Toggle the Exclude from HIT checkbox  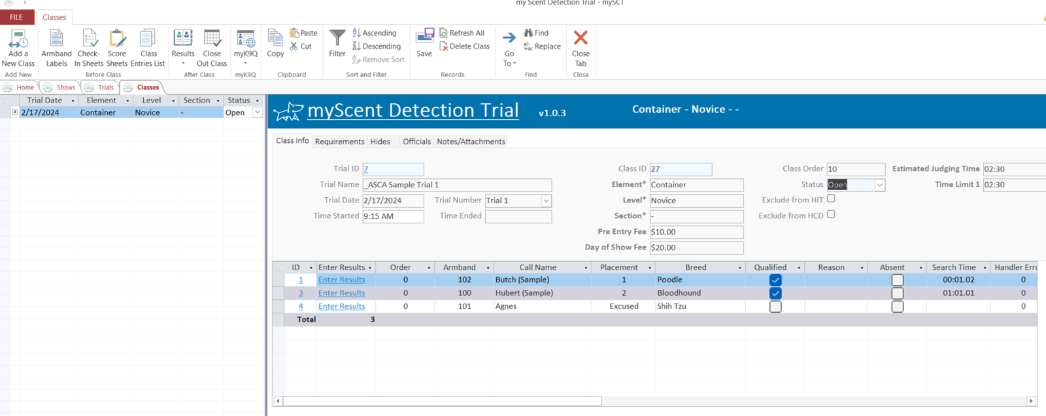(831, 199)
